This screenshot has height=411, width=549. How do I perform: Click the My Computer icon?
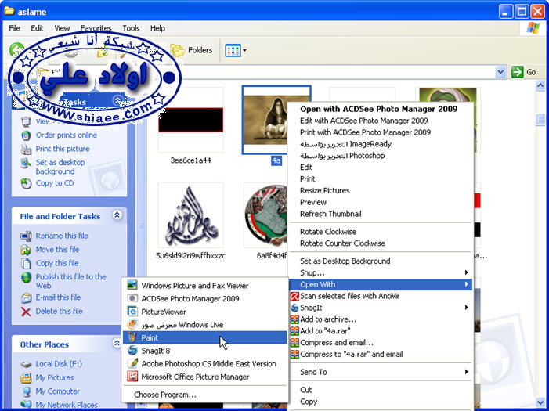[26, 391]
